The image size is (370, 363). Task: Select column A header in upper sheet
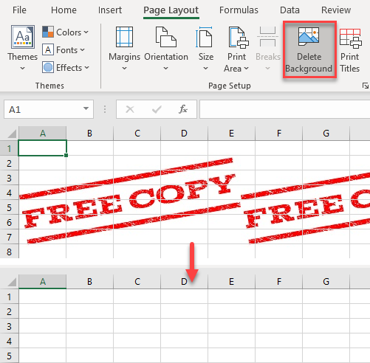[x=43, y=134]
